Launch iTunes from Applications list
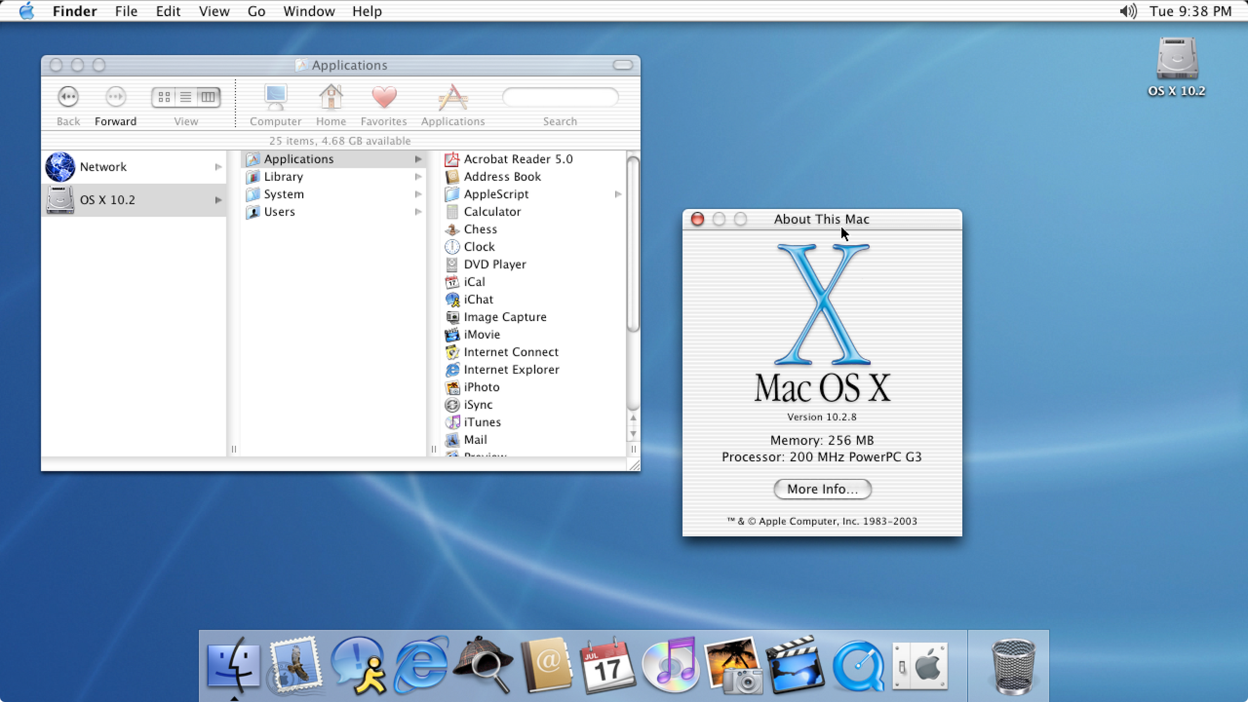The image size is (1248, 702). pos(481,421)
